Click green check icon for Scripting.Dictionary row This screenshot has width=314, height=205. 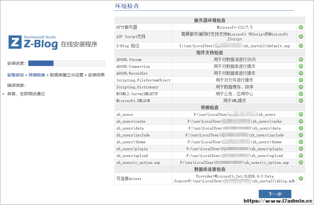point(301,87)
